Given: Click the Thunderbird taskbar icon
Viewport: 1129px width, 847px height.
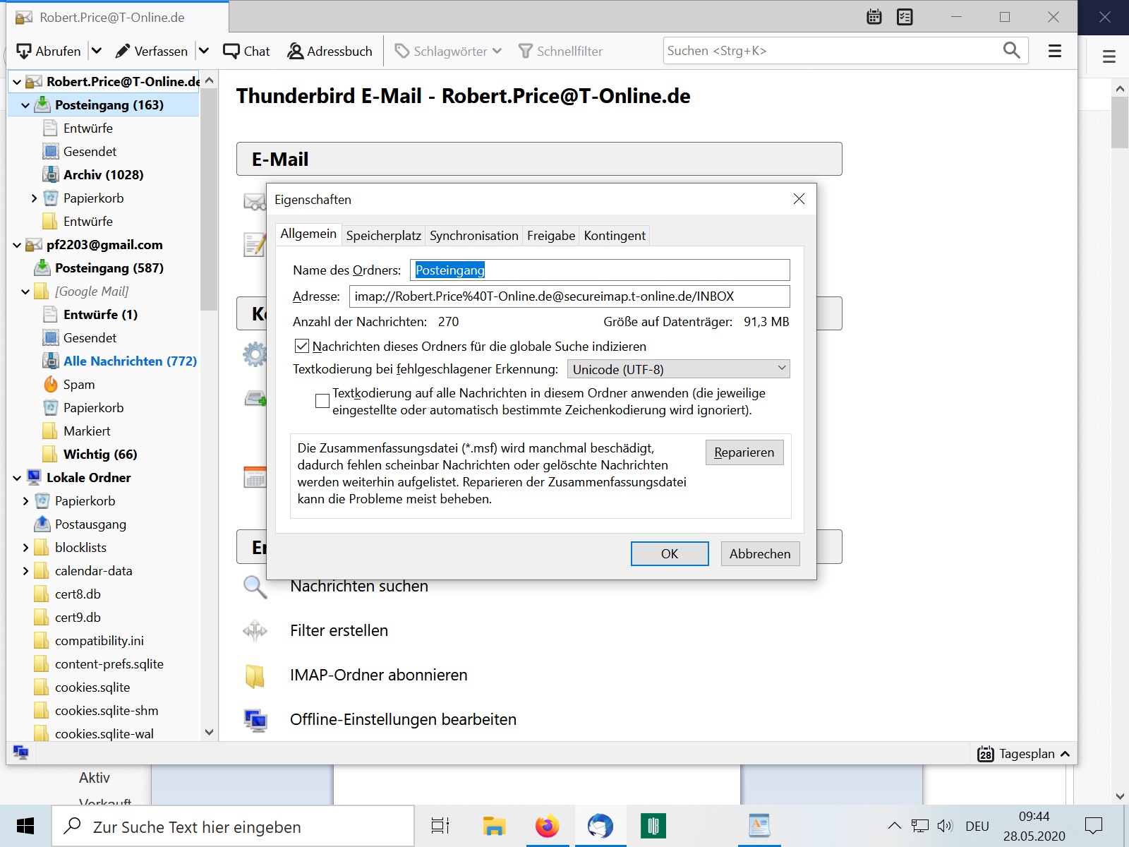Looking at the screenshot, I should pyautogui.click(x=600, y=826).
